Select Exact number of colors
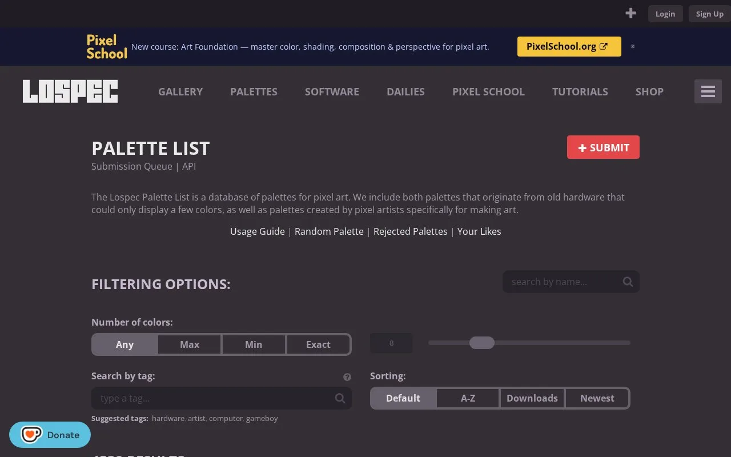 click(x=318, y=344)
